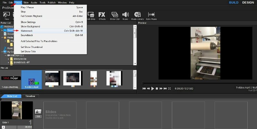Click Slide 1 play icon in slide list
Viewport: 257px width, 129px height.
3,127
